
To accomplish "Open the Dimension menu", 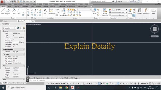I will click(x=51, y=4).
